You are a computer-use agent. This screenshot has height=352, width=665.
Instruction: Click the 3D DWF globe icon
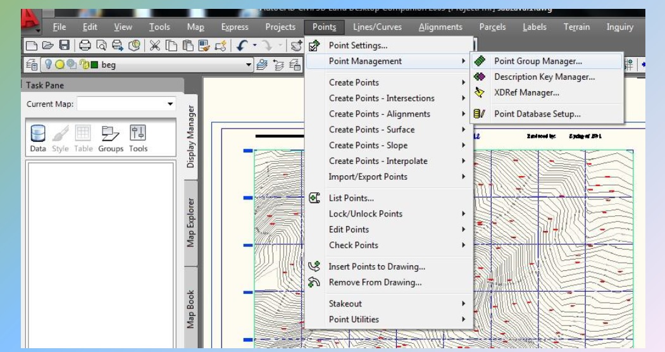click(134, 46)
